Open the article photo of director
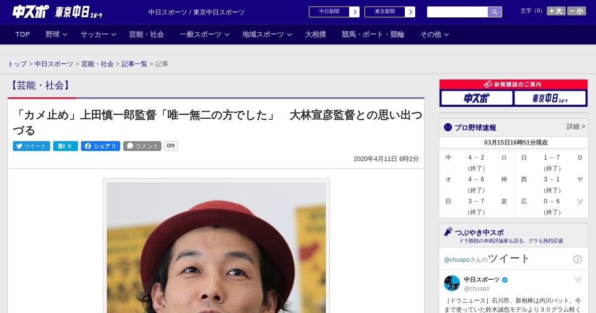Viewport: 596px width, 313px height. pyautogui.click(x=216, y=247)
